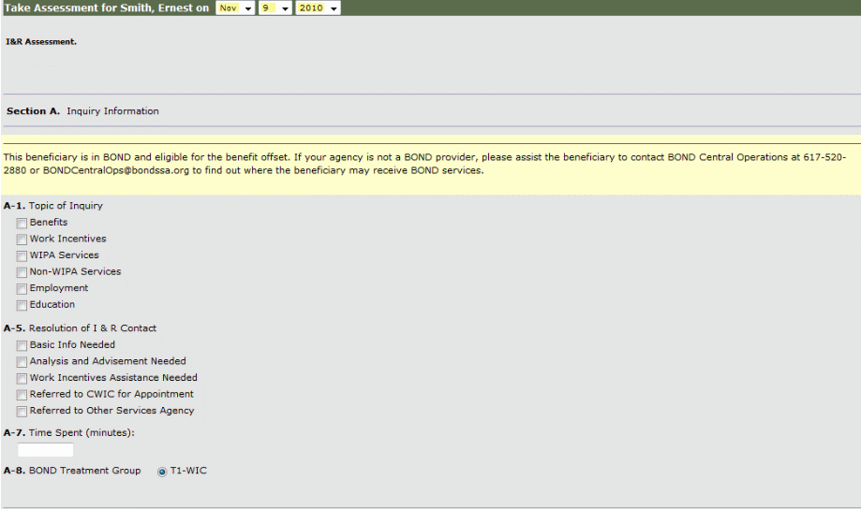Tick Work Incentives Assistance Needed checkbox
This screenshot has height=509, width=861.
point(22,378)
